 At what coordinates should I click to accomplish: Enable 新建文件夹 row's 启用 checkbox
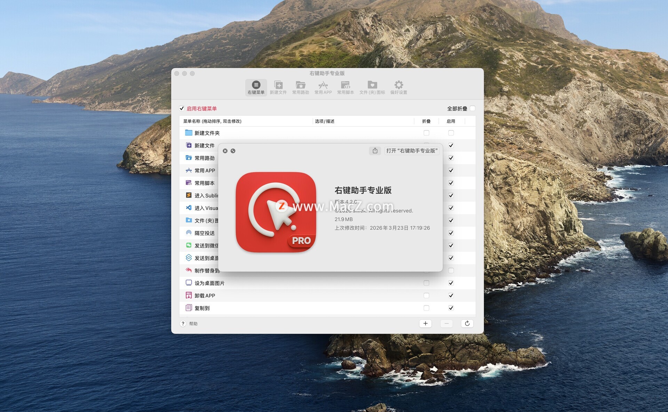tap(451, 133)
